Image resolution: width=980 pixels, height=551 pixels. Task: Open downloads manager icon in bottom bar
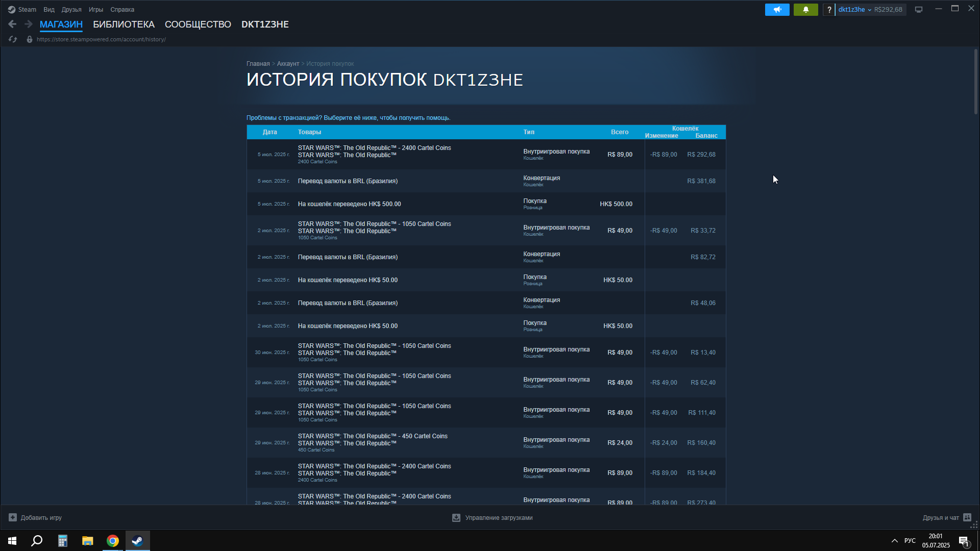(x=456, y=517)
